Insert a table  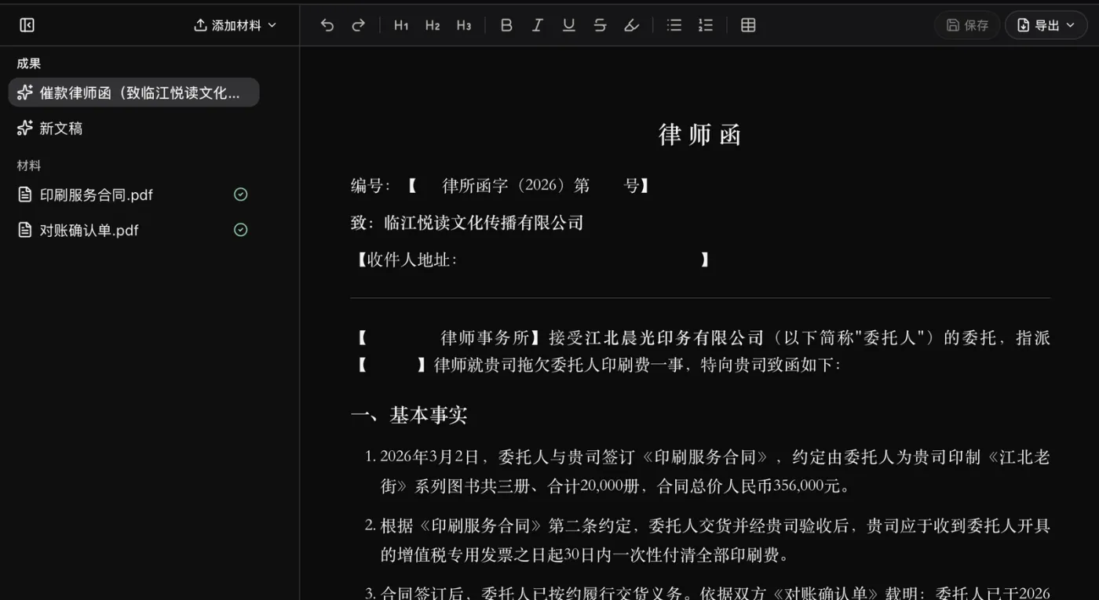pos(748,25)
